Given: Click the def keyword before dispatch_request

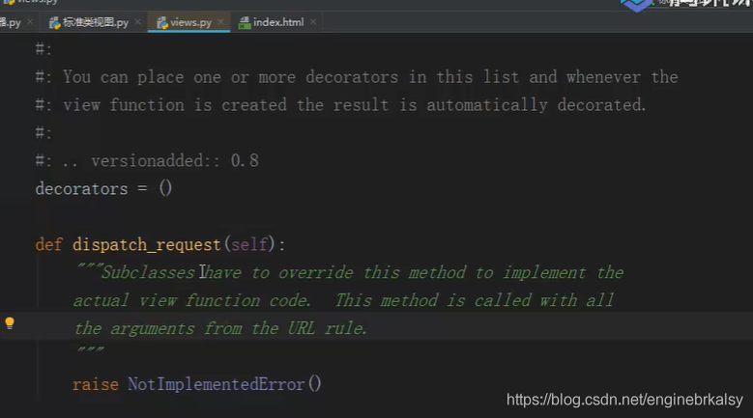Looking at the screenshot, I should click(48, 244).
